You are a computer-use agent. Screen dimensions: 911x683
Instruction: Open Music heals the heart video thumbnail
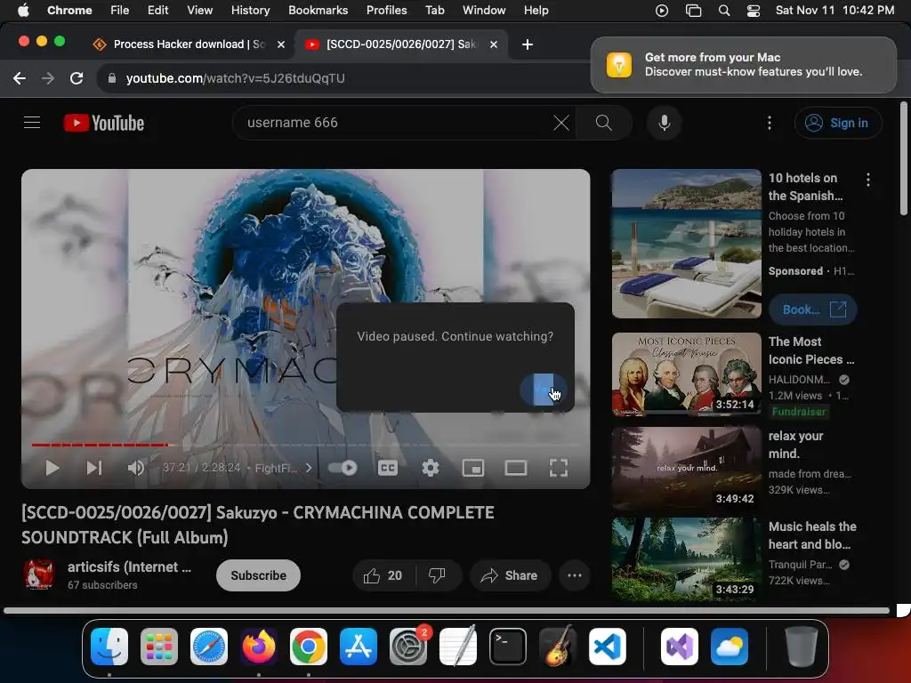(x=686, y=558)
